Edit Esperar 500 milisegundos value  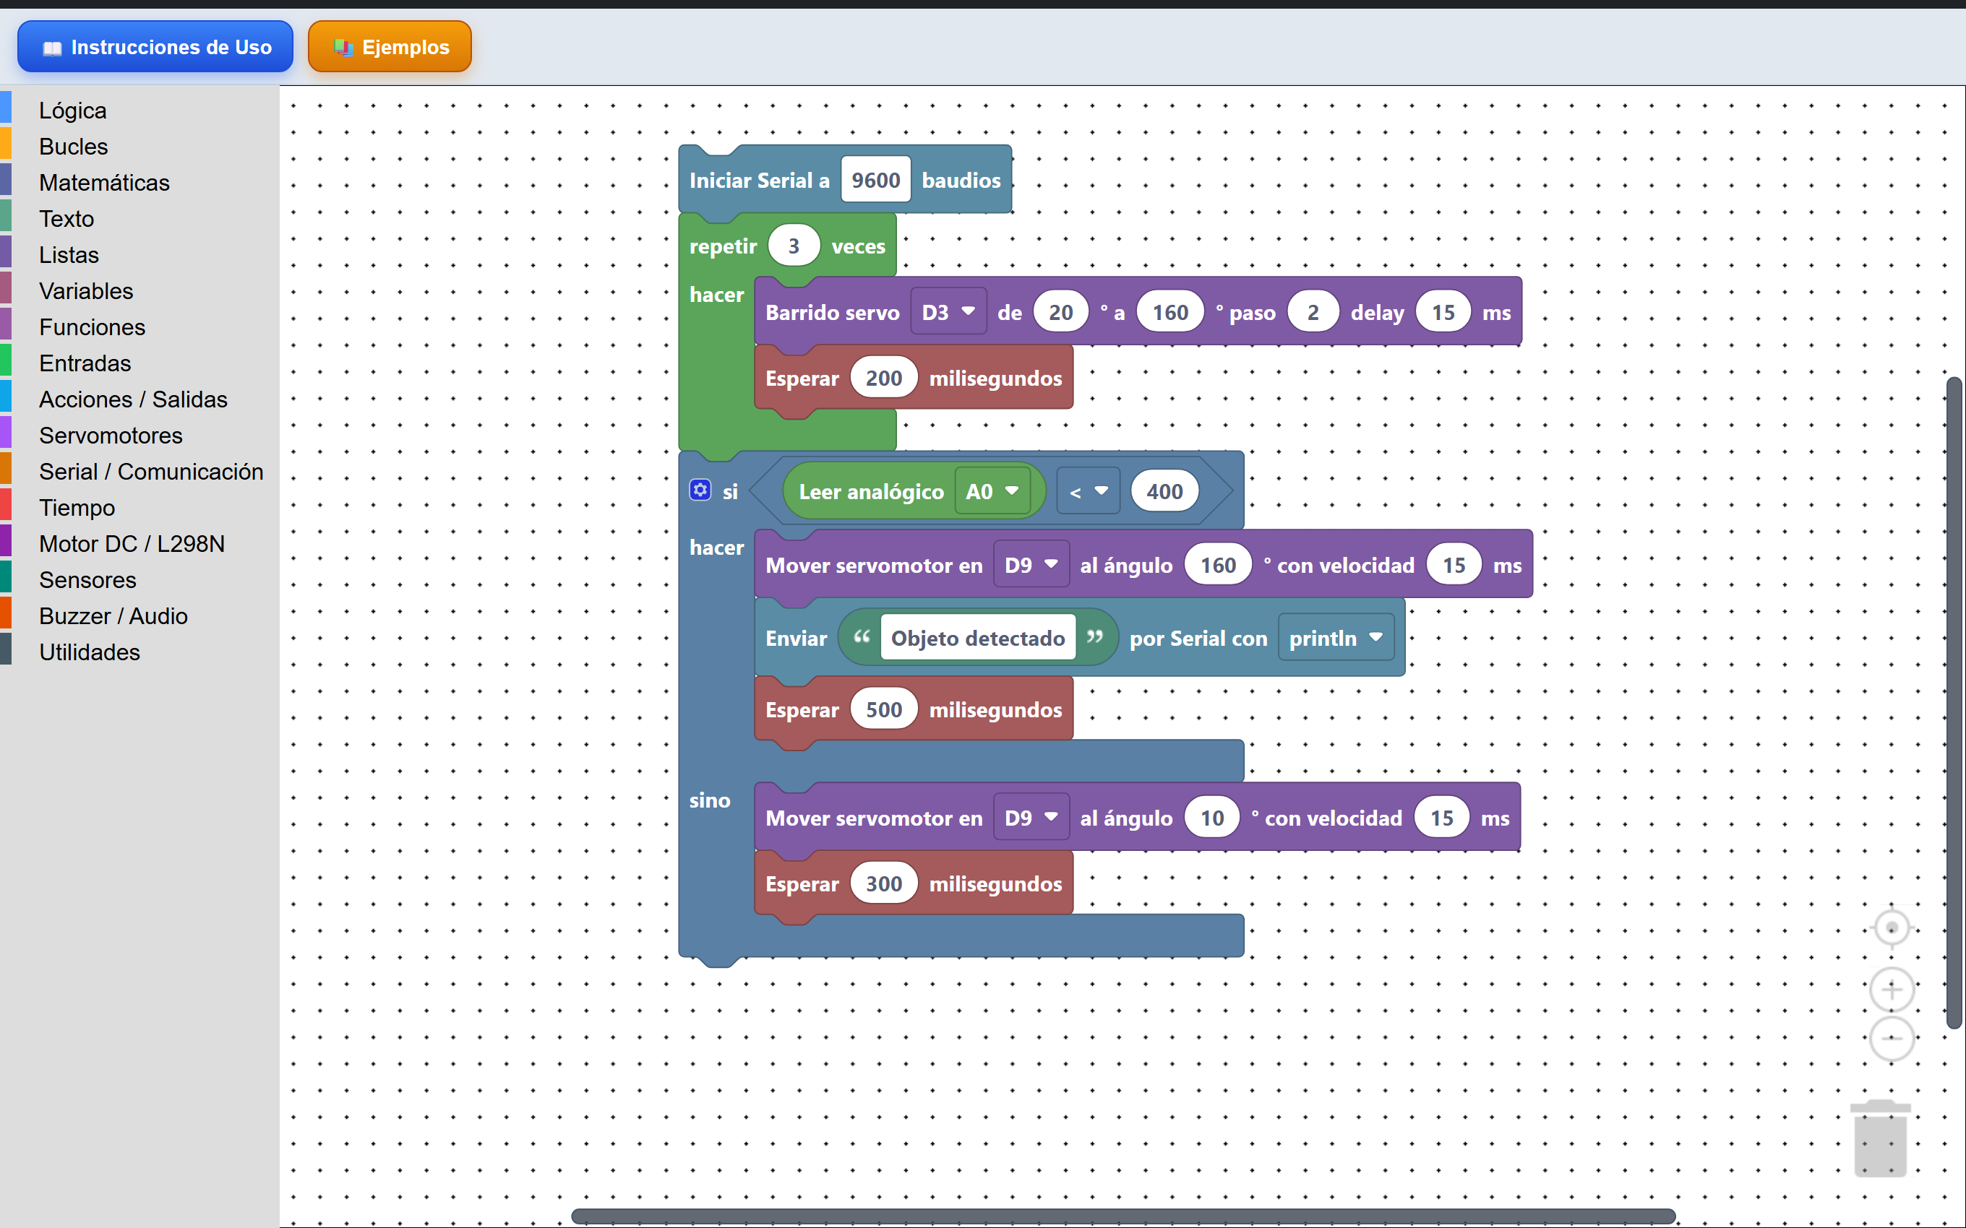884,709
